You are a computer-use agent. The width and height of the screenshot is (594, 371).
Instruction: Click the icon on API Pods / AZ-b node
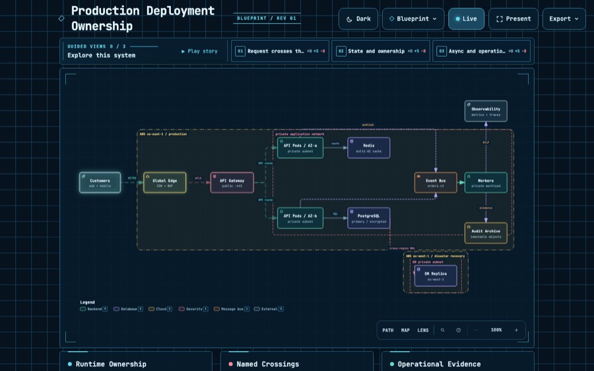point(281,211)
